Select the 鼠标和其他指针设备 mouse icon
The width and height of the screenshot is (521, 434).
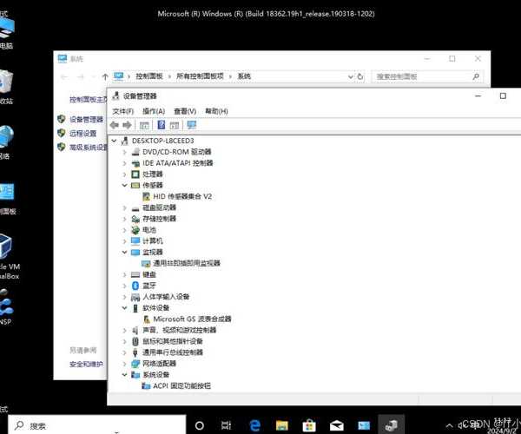click(x=135, y=341)
